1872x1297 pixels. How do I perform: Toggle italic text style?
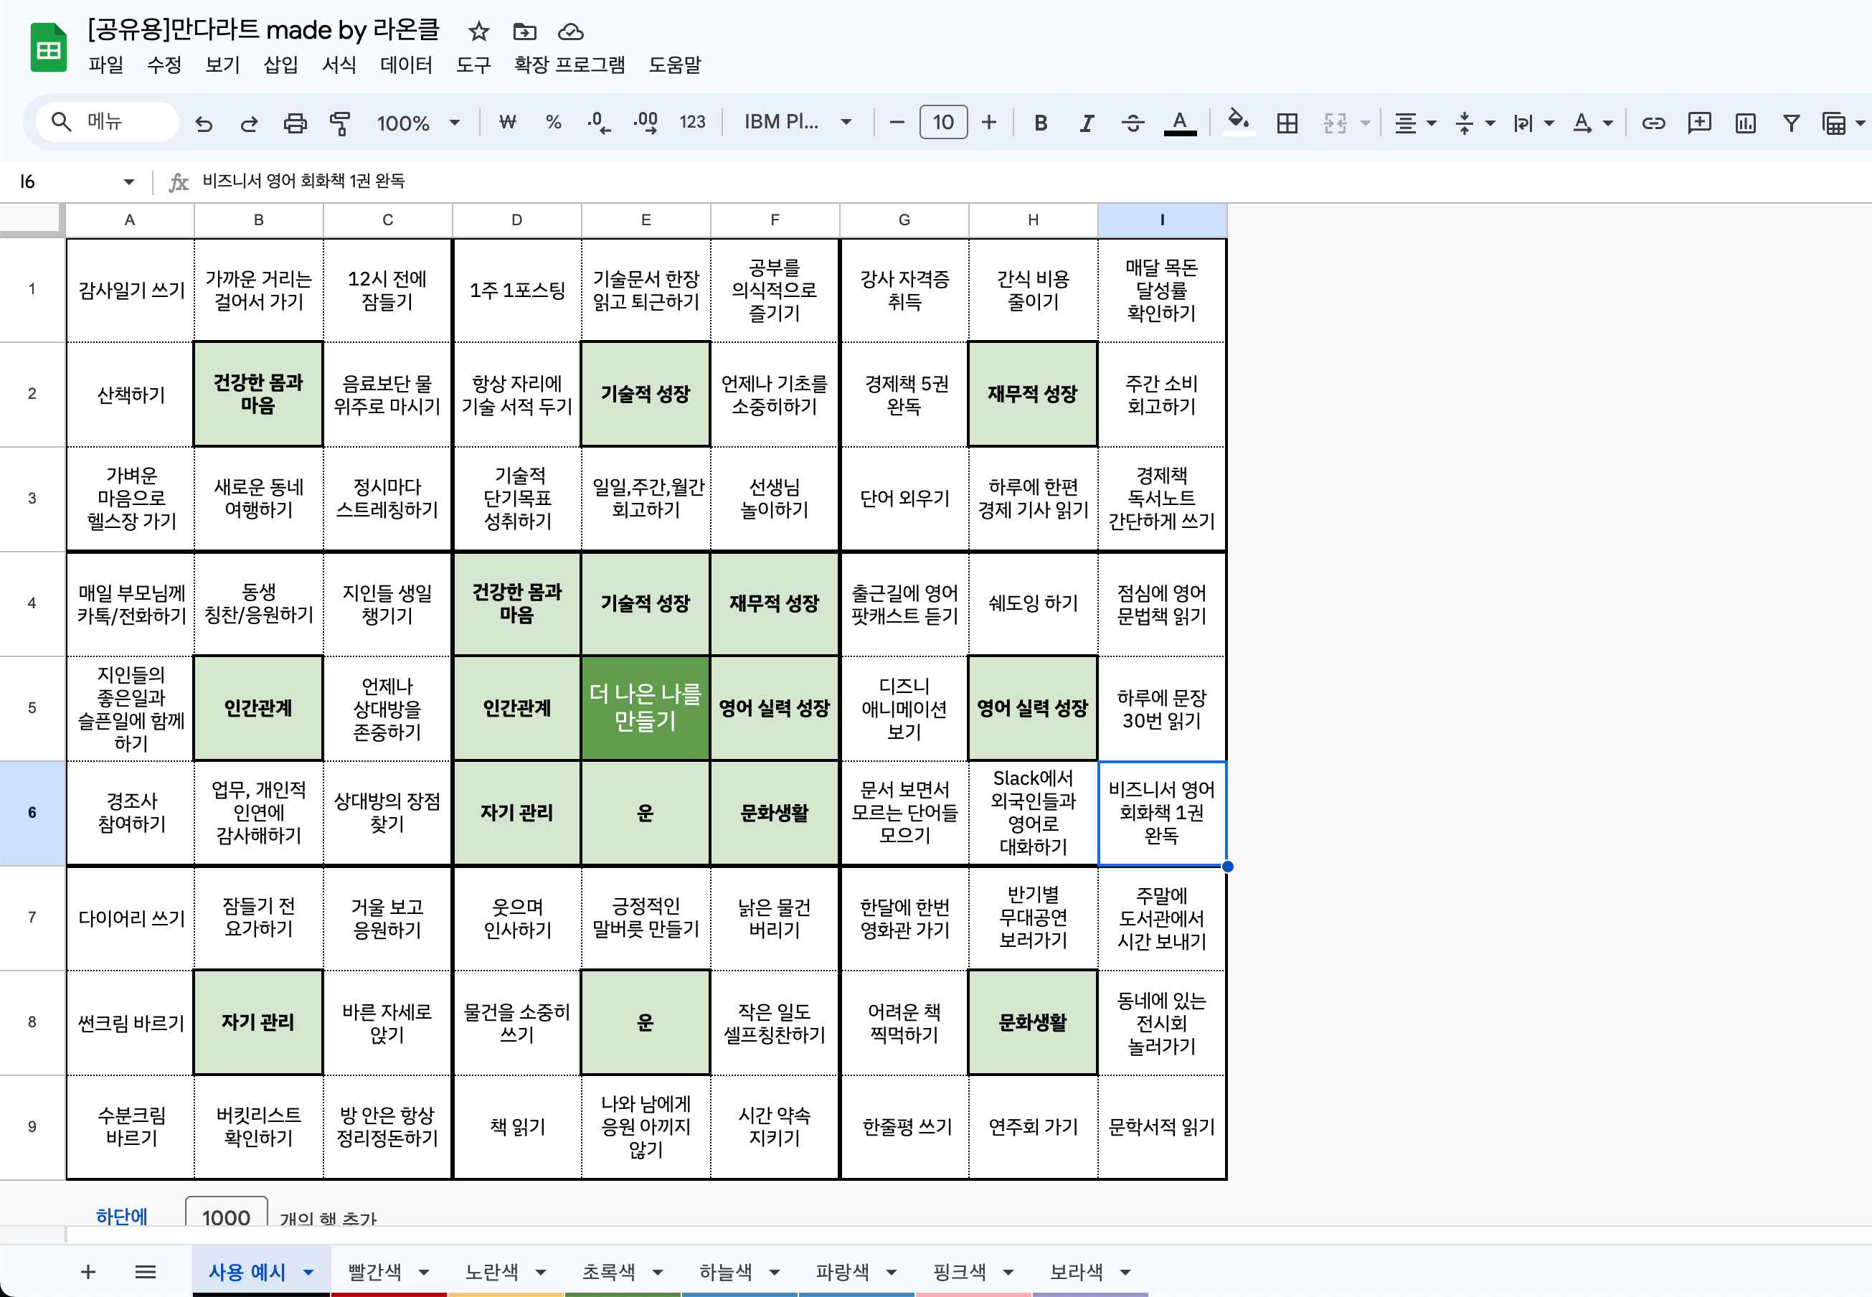tap(1085, 123)
